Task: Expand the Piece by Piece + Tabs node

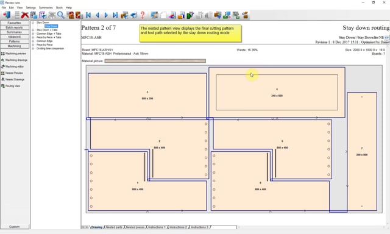Action: pos(33,37)
